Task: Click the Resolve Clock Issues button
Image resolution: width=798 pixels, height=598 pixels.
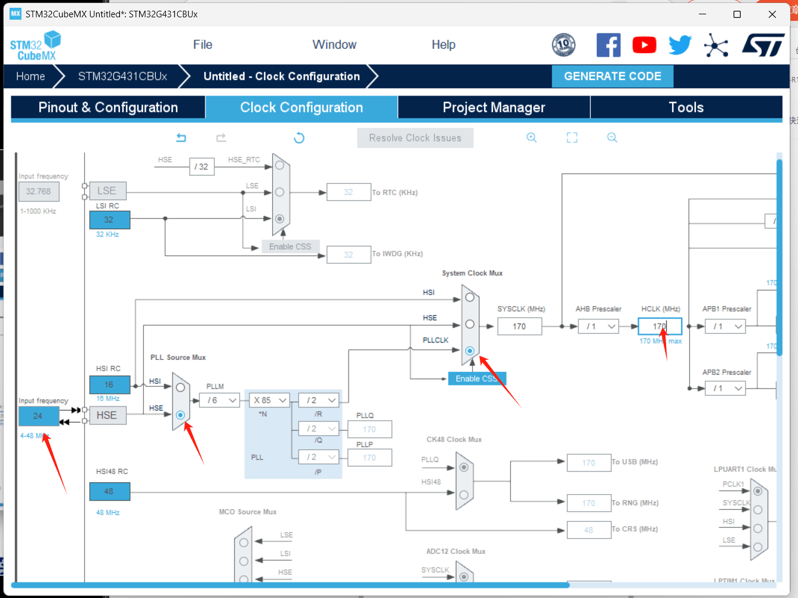Action: coord(415,138)
